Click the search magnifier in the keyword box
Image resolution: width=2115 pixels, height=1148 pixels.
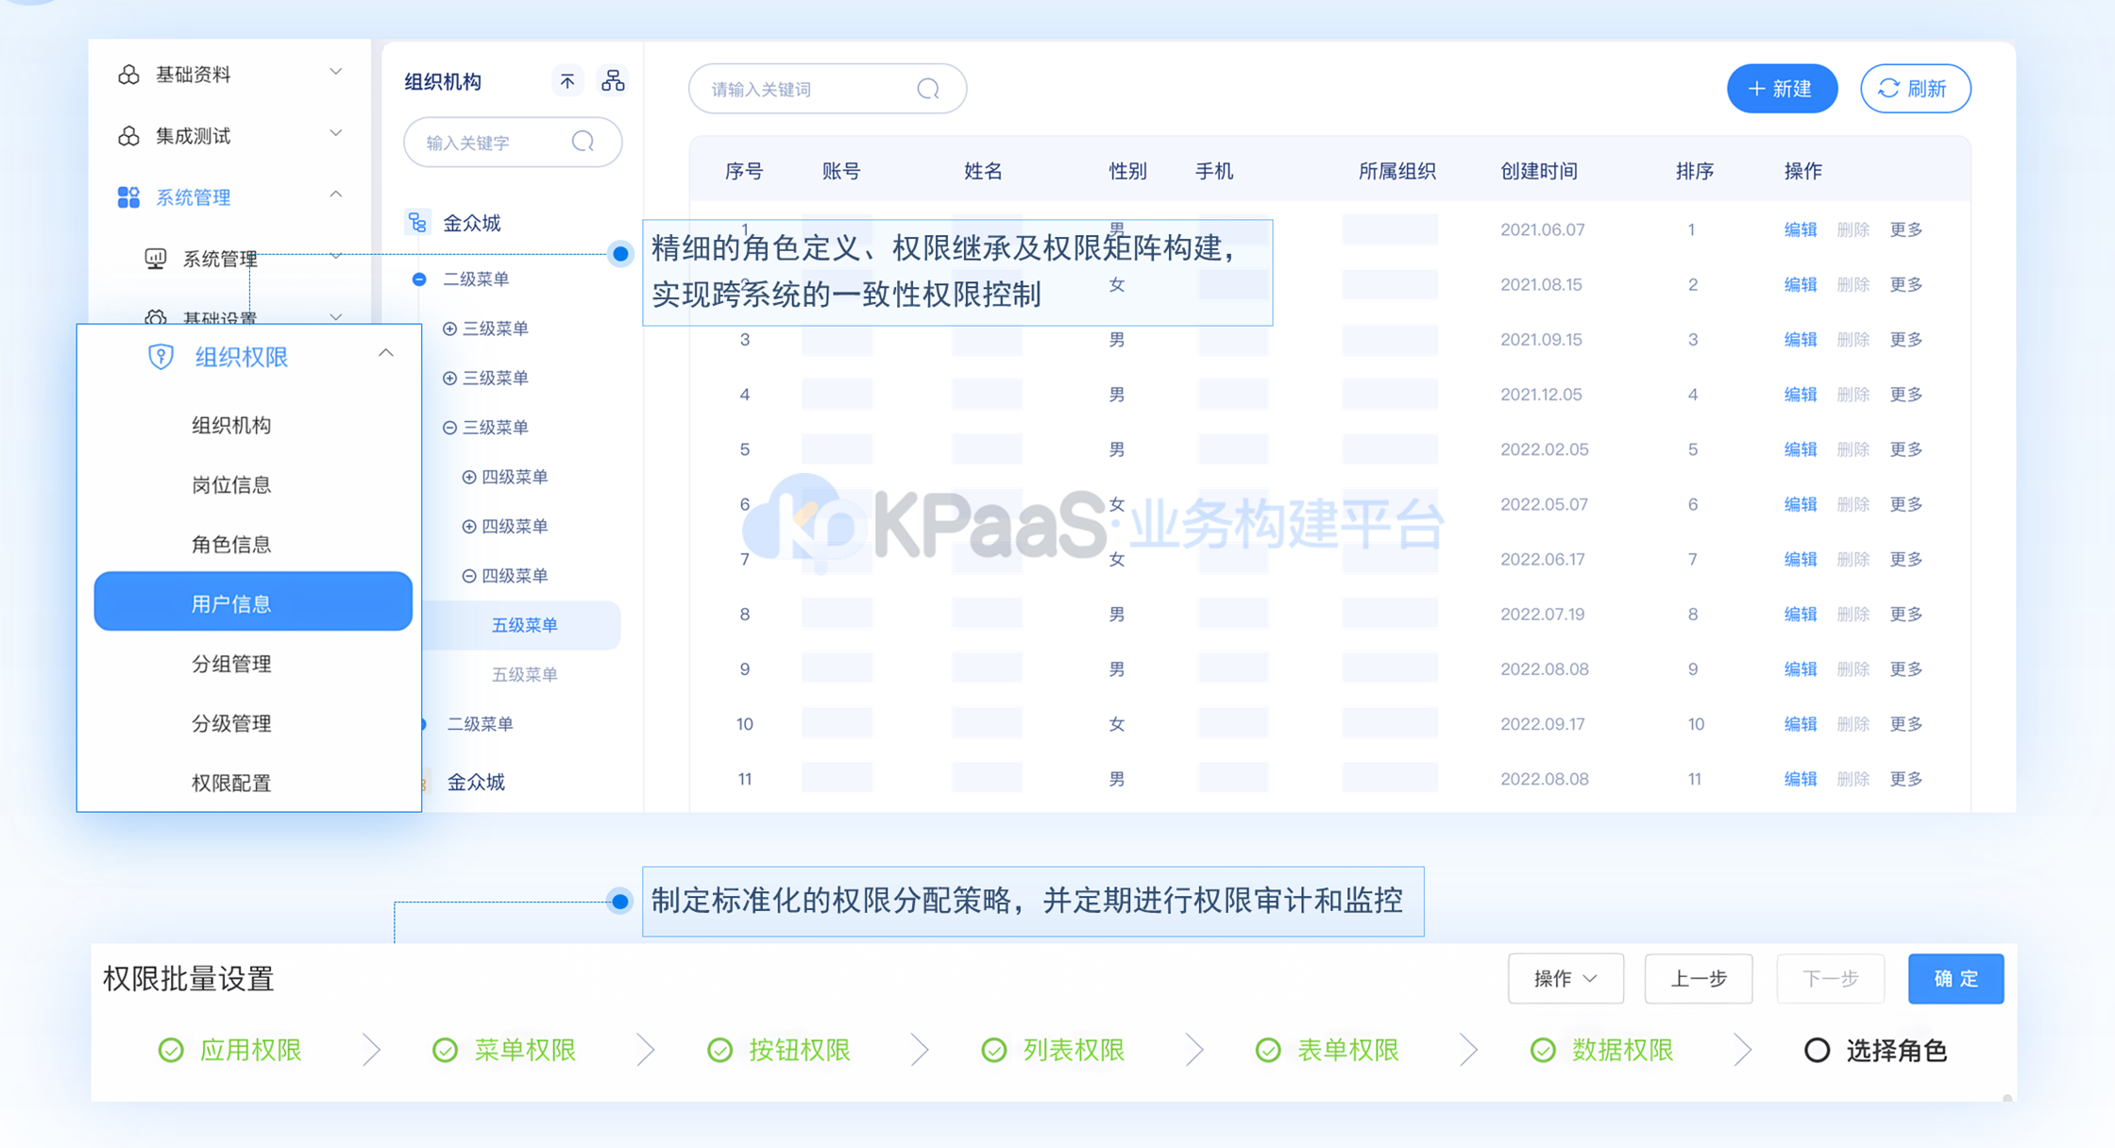[928, 89]
